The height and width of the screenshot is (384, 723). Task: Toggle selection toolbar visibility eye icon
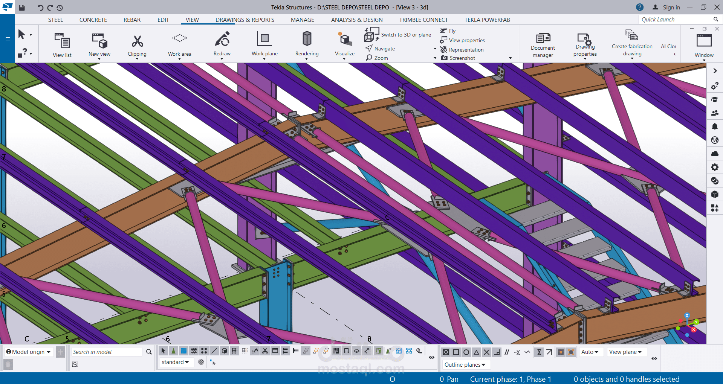point(431,357)
